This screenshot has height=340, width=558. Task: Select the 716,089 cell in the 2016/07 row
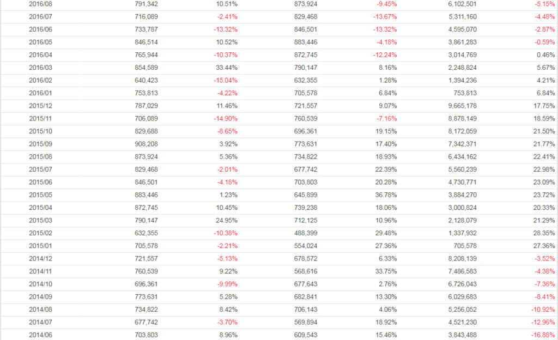pyautogui.click(x=146, y=16)
